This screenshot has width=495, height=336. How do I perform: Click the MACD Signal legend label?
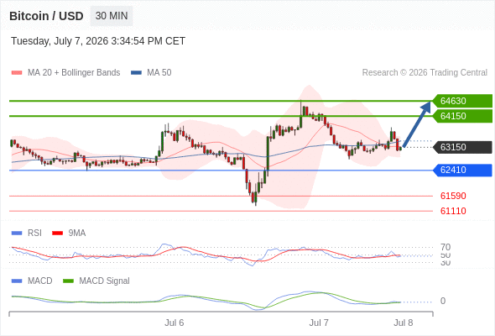pyautogui.click(x=105, y=281)
